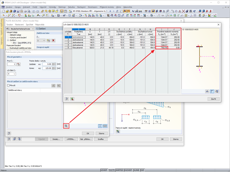
Task: Click the Redo arrow in main toolbar
Action: click(x=38, y=11)
